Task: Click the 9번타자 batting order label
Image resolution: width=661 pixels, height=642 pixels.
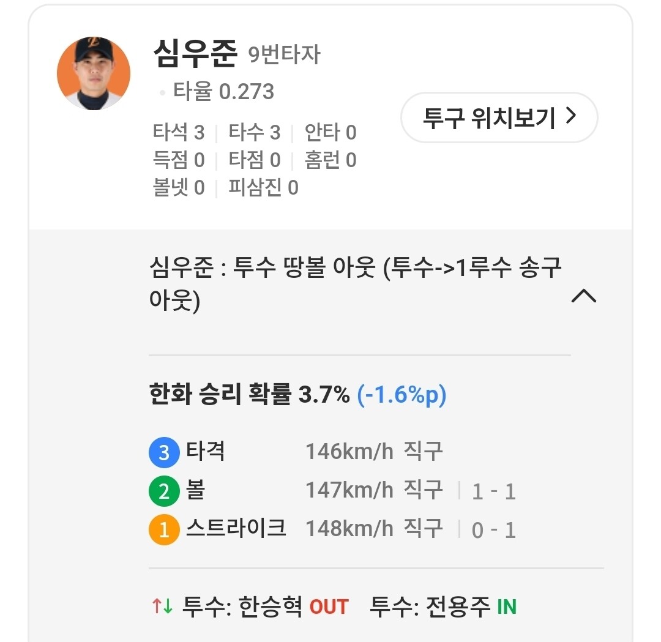Action: coord(284,56)
